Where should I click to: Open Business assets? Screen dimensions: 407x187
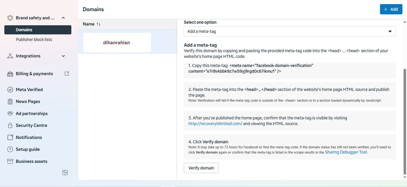click(x=32, y=161)
